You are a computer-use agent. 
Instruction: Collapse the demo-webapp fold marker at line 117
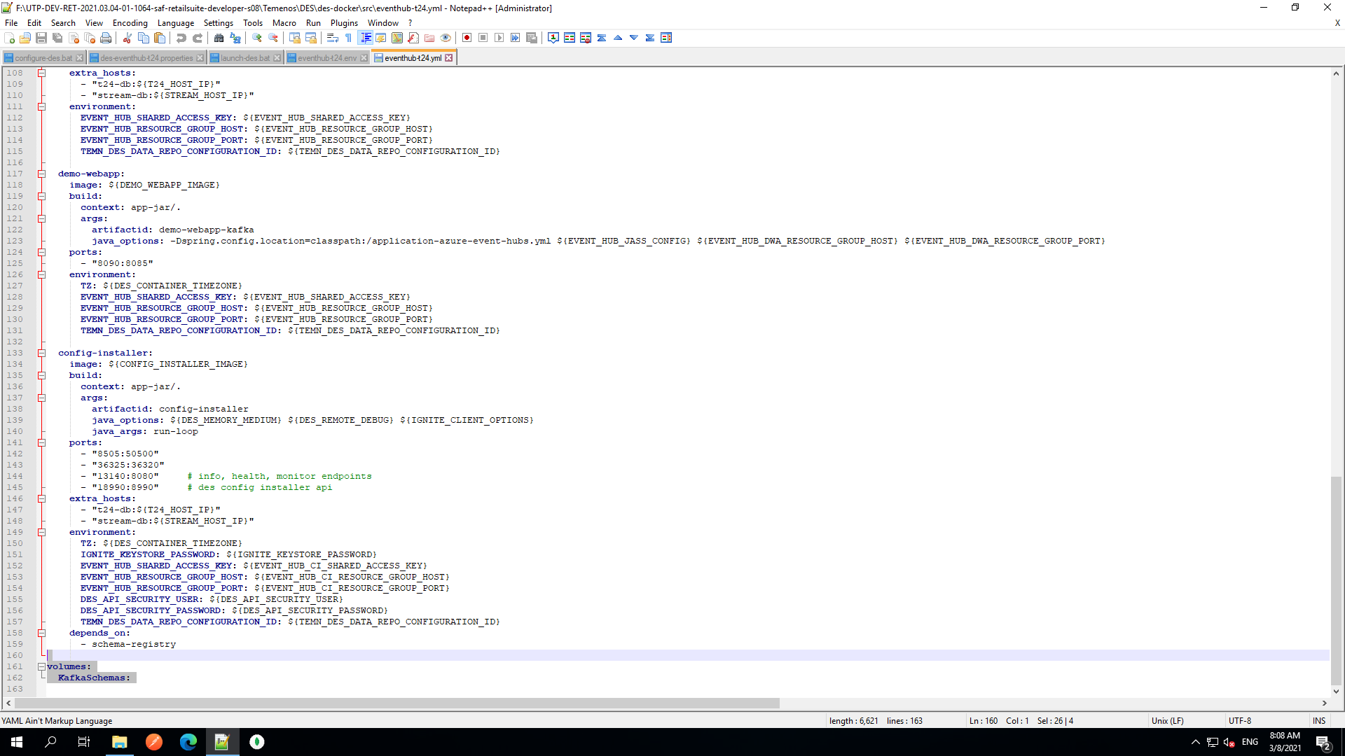point(41,174)
